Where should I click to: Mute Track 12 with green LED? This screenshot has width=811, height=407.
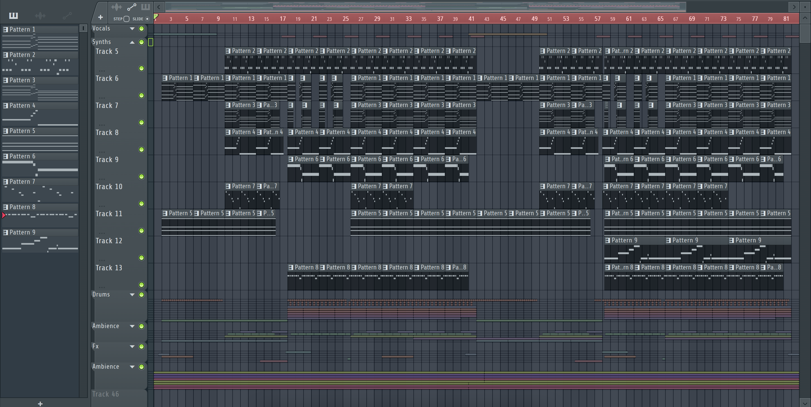pyautogui.click(x=142, y=258)
